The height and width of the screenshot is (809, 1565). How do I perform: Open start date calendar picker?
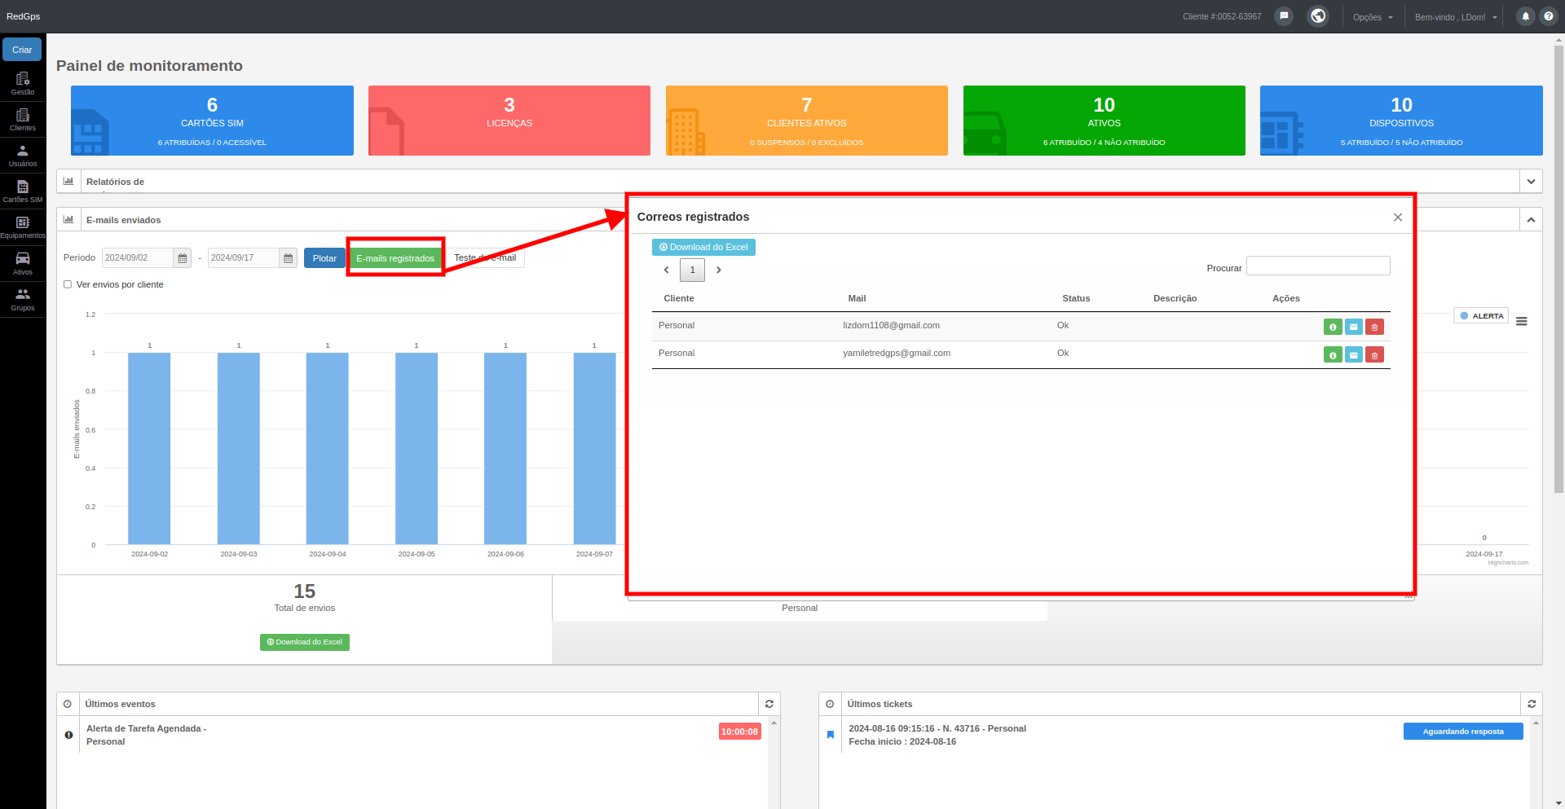click(x=183, y=258)
